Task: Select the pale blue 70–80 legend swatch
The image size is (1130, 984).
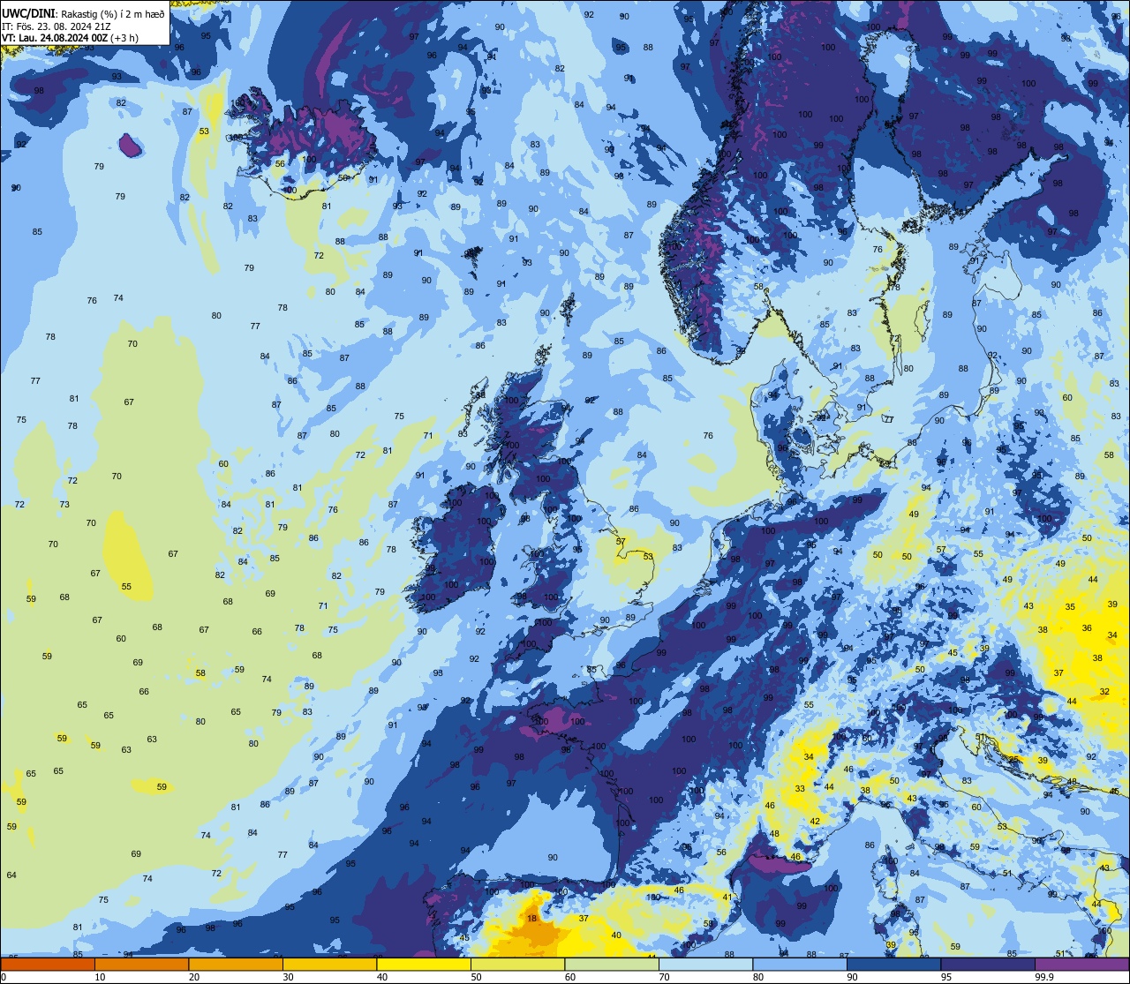Action: [x=705, y=964]
